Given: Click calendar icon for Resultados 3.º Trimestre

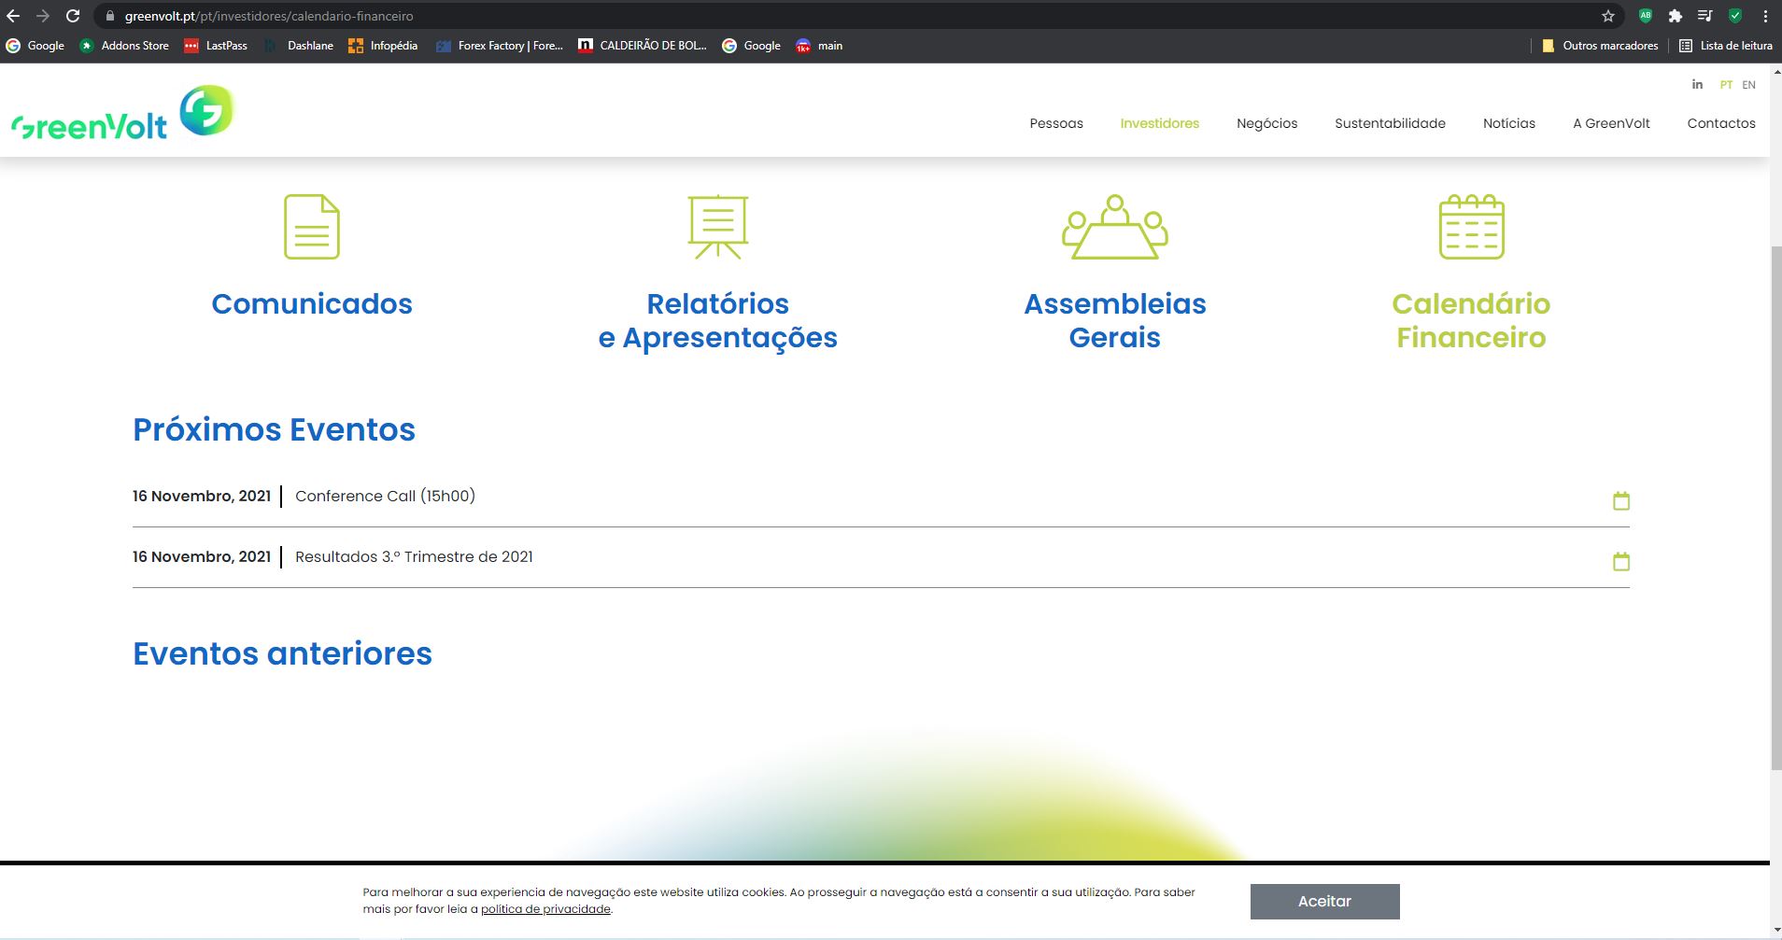Looking at the screenshot, I should coord(1620,561).
